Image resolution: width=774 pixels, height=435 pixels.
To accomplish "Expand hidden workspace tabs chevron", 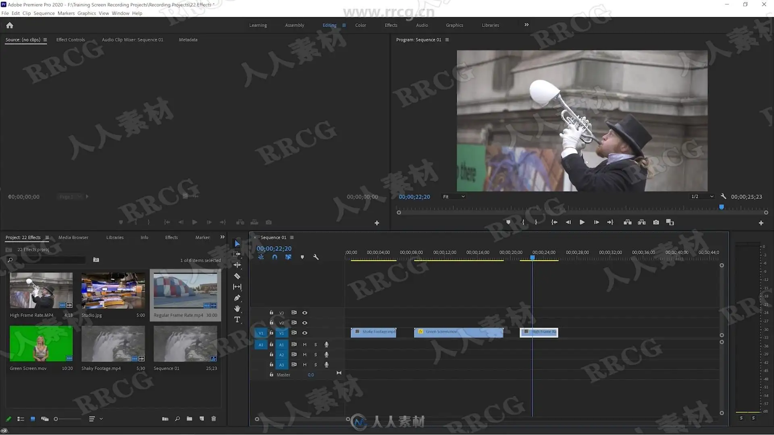I will click(x=526, y=25).
